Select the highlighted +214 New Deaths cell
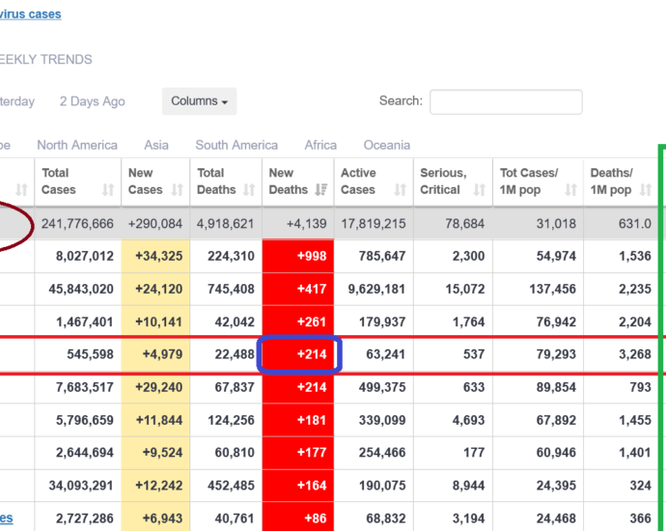The width and height of the screenshot is (666, 531). tap(299, 354)
